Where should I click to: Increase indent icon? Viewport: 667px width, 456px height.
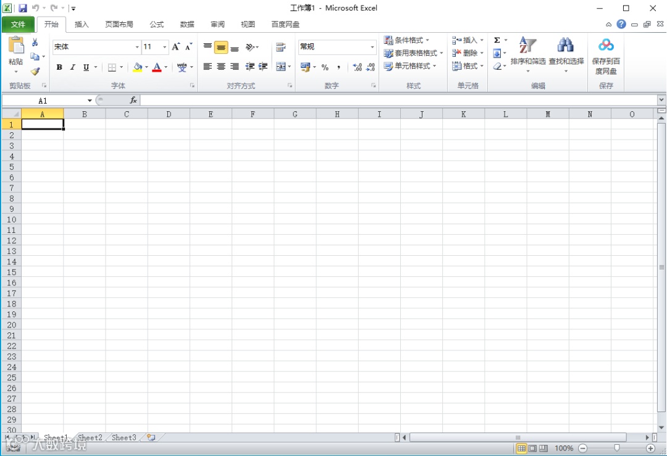[263, 66]
